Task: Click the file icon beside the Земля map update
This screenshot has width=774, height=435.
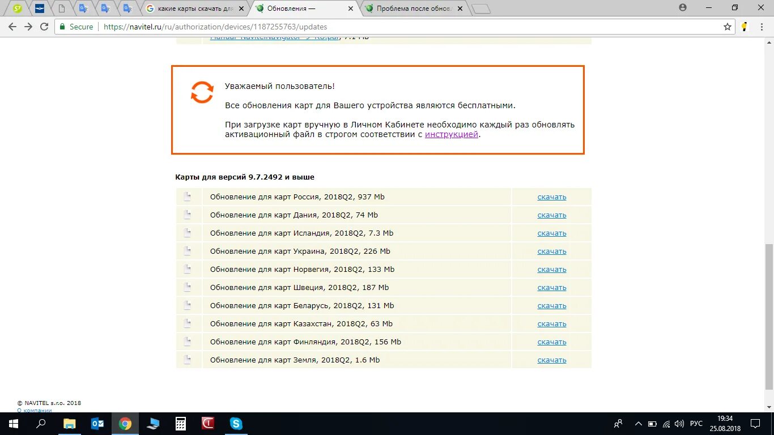Action: [188, 360]
